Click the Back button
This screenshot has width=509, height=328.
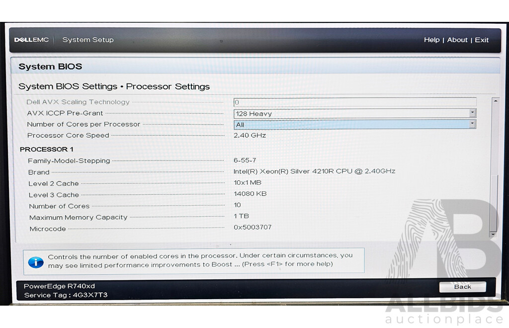463,287
